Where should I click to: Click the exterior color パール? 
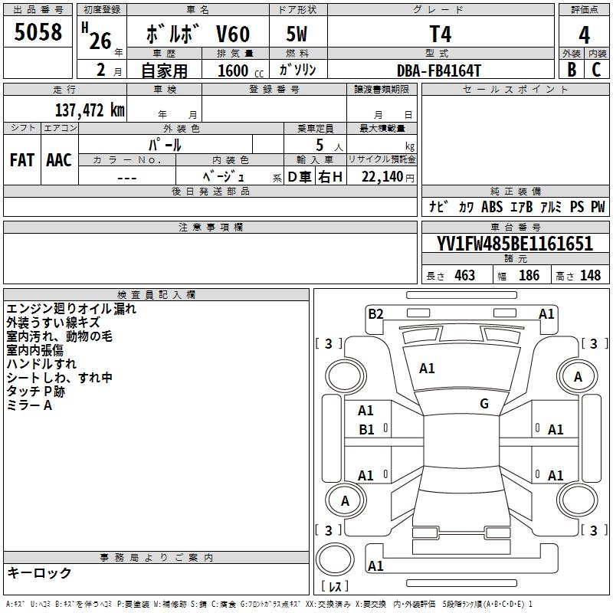[165, 145]
